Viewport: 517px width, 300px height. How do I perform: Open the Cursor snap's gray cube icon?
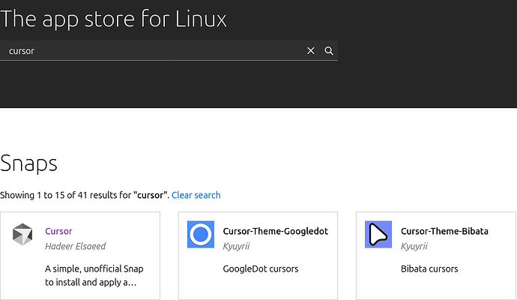pyautogui.click(x=22, y=235)
